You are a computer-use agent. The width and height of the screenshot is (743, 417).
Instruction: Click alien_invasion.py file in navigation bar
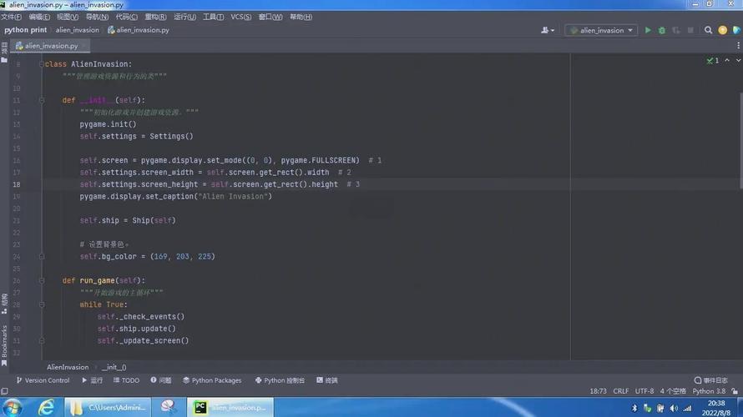pos(139,30)
